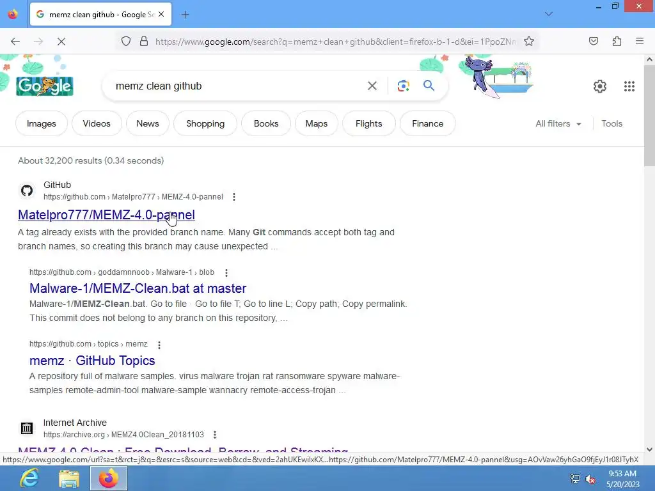Save page to Pocket

[x=593, y=42]
